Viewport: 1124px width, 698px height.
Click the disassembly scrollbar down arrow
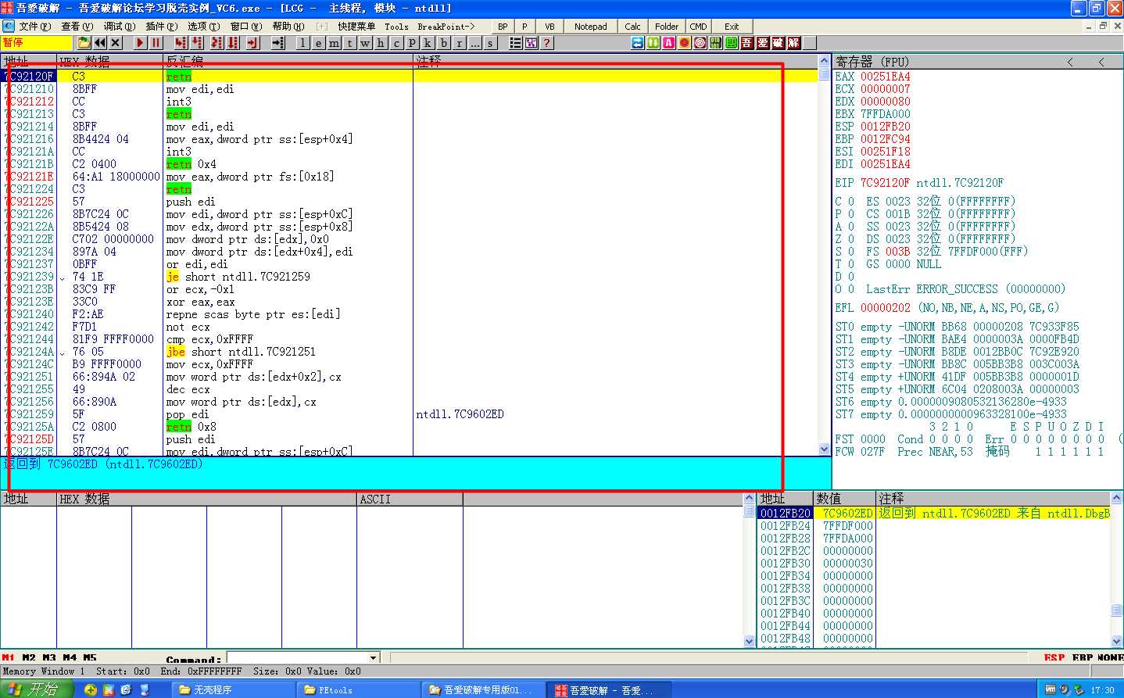pos(824,449)
